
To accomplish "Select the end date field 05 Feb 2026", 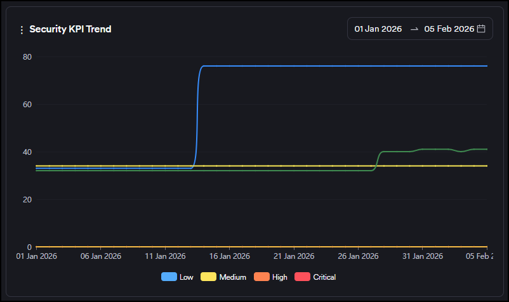I will click(x=449, y=29).
